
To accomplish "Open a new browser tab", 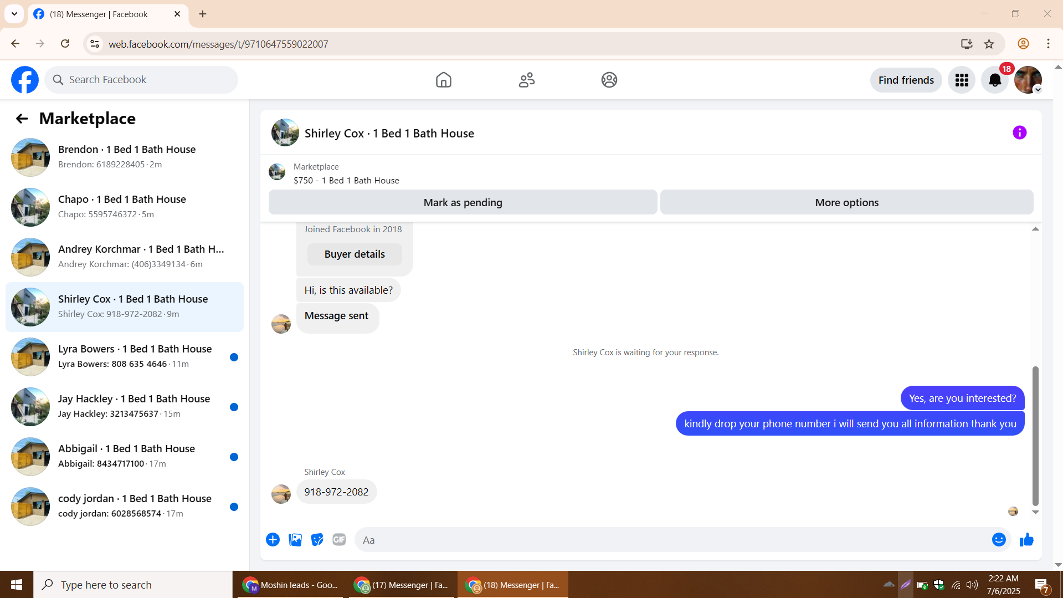I will pyautogui.click(x=203, y=14).
